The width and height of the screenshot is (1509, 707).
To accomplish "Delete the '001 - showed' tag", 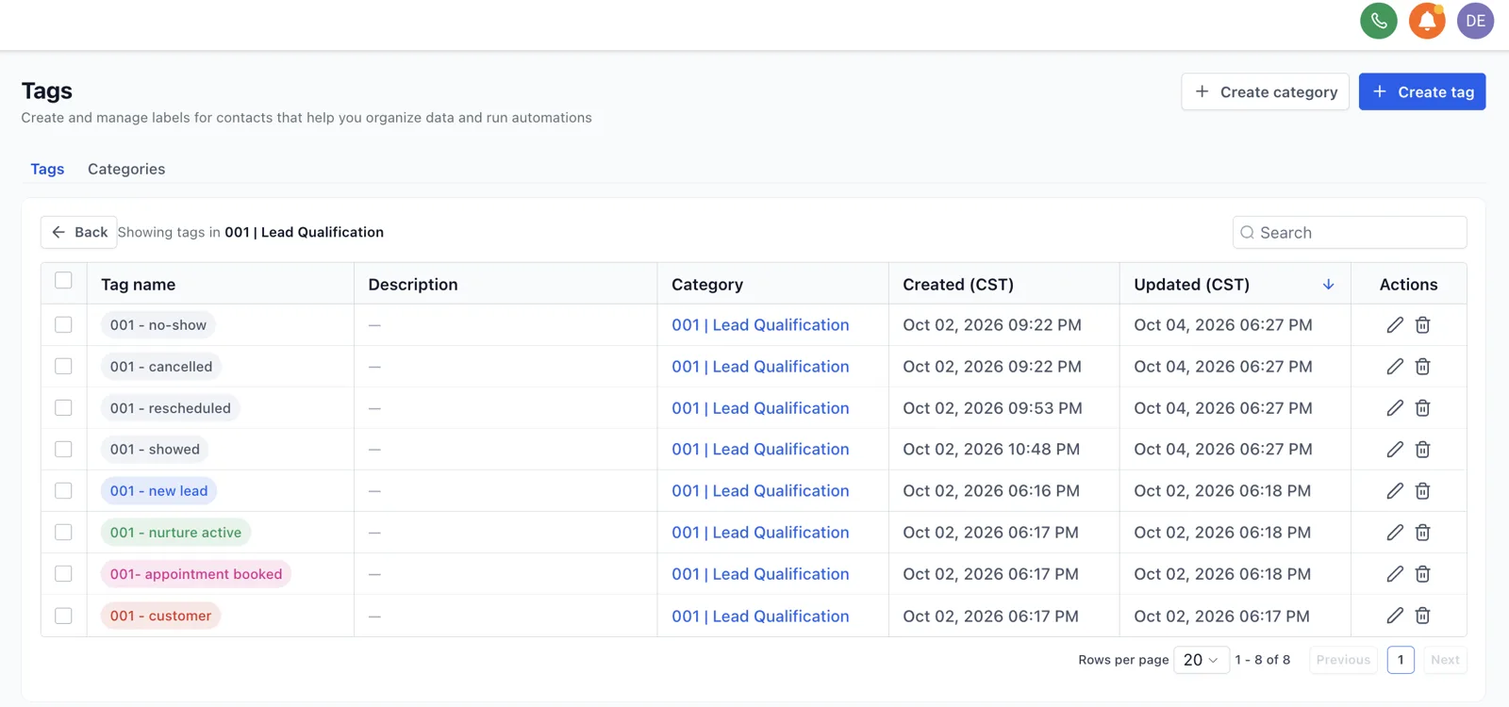I will tap(1422, 450).
